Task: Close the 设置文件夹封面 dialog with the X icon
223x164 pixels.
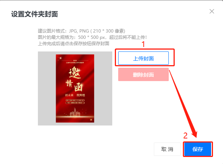Action: pyautogui.click(x=212, y=11)
